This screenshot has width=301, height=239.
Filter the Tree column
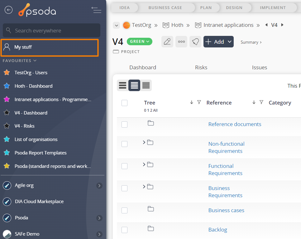point(199,102)
